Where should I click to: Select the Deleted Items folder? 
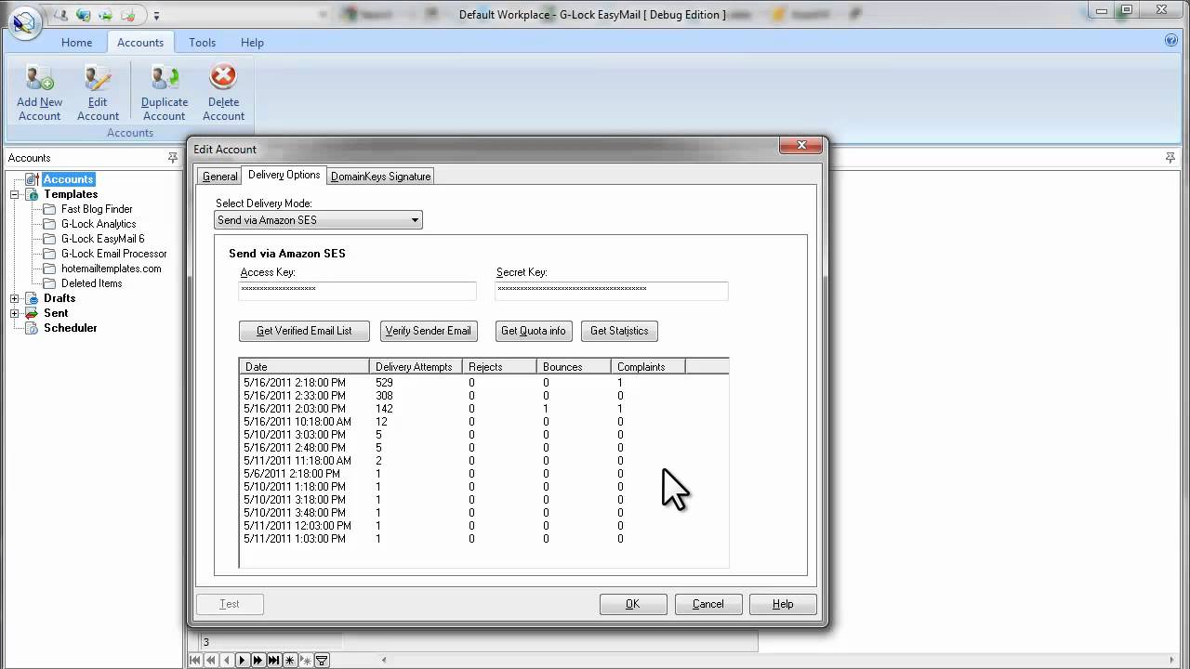point(91,283)
